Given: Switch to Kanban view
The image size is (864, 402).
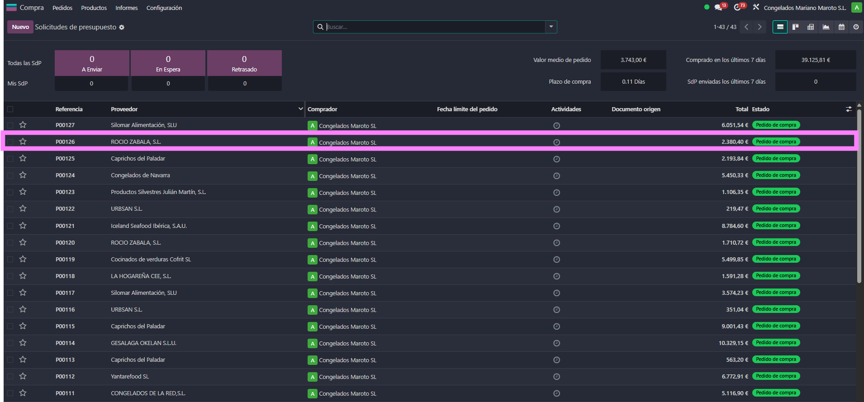Looking at the screenshot, I should coord(795,27).
